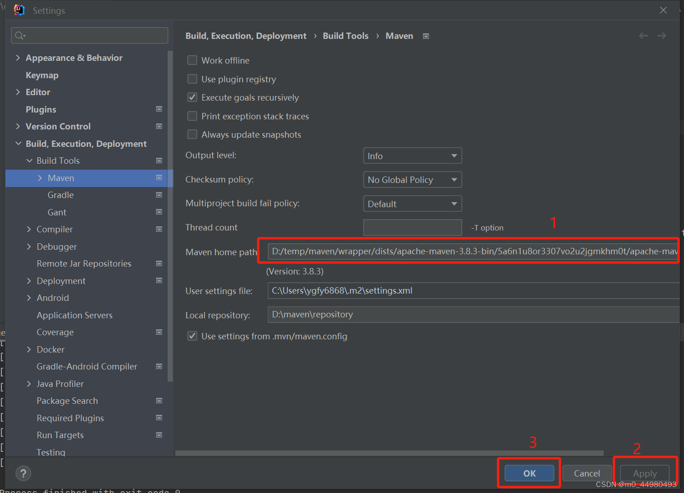
Task: Expand the Editor section
Action: tap(18, 92)
